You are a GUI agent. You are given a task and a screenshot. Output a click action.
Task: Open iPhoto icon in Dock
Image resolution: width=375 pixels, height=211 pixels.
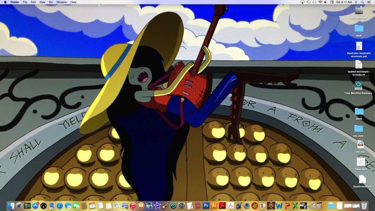tap(149, 206)
